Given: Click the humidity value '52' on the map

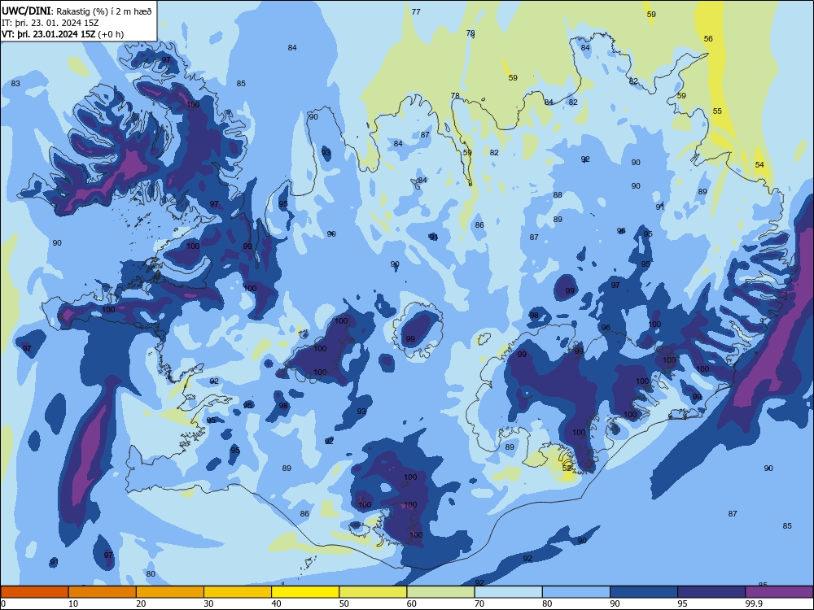Looking at the screenshot, I should (567, 468).
